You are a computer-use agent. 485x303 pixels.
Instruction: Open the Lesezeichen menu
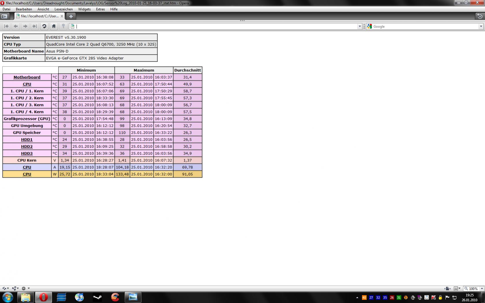[x=64, y=9]
